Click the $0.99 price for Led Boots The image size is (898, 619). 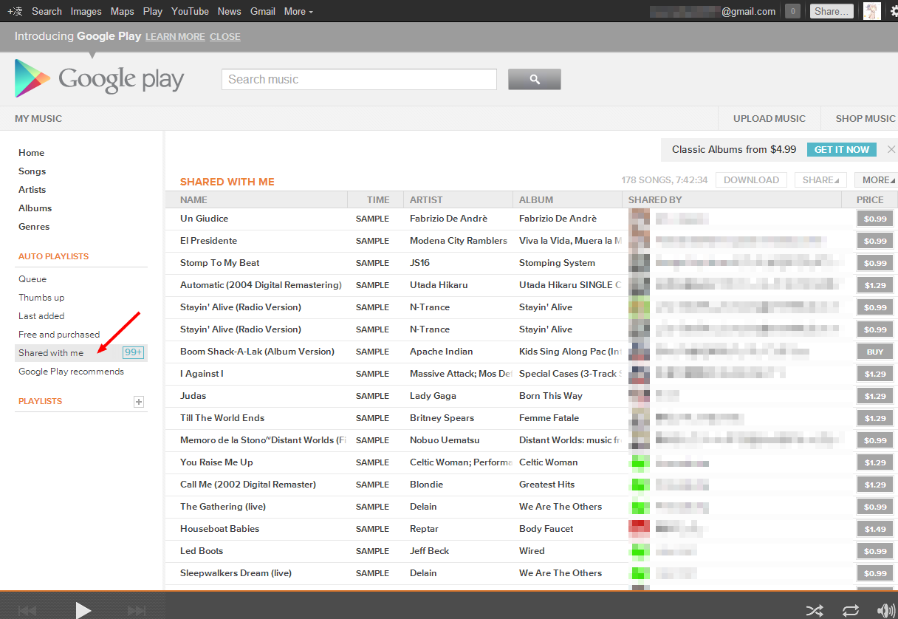[x=875, y=551]
